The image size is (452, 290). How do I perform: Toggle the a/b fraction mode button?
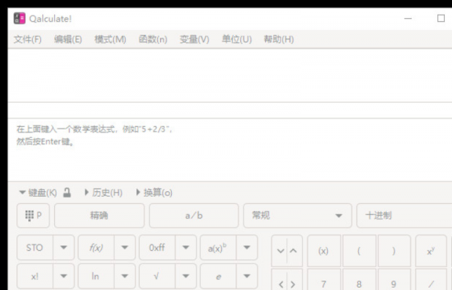click(194, 216)
